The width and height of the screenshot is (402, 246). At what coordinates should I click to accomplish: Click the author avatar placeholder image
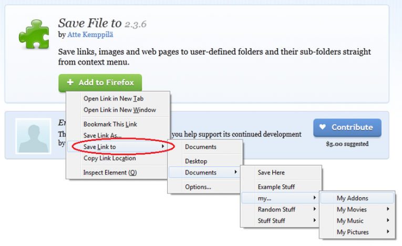(x=33, y=136)
